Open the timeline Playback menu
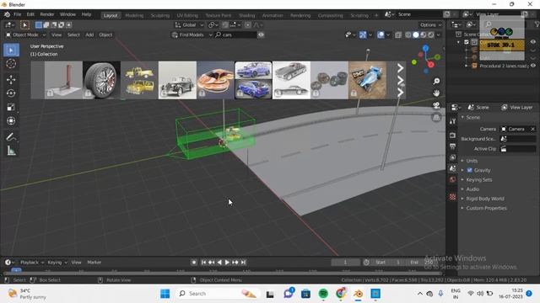Viewport: 540px width, 303px height. pyautogui.click(x=32, y=262)
